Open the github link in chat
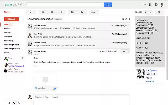Screen dimensions: 168x105 18,66
